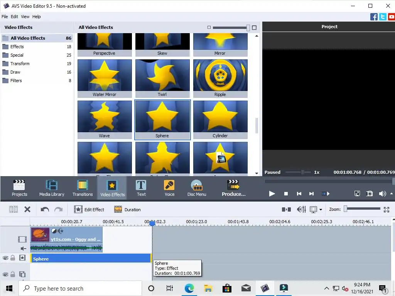Open the File menu

click(x=5, y=17)
